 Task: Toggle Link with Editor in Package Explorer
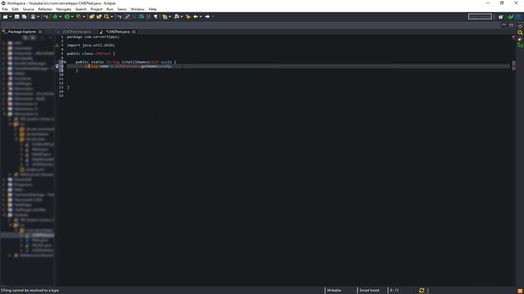click(33, 38)
